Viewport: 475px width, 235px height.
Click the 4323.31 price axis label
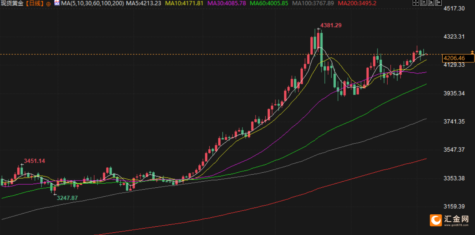(x=455, y=36)
